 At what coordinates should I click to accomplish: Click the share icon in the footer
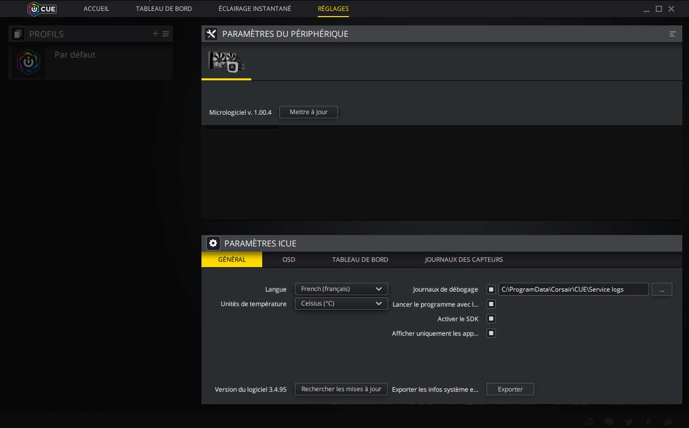pyautogui.click(x=590, y=422)
